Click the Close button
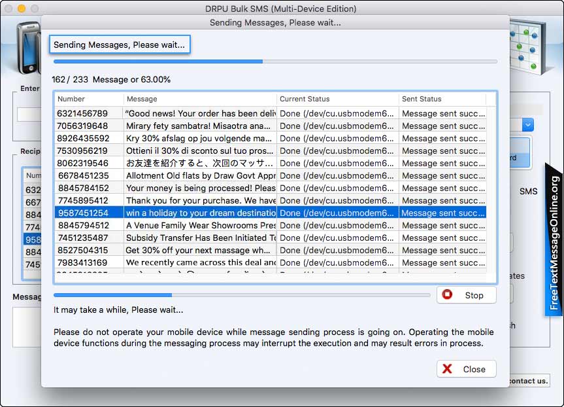Screen dimensions: 564x407 point(466,369)
